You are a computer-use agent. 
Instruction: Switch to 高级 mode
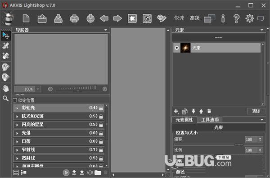click(195, 18)
